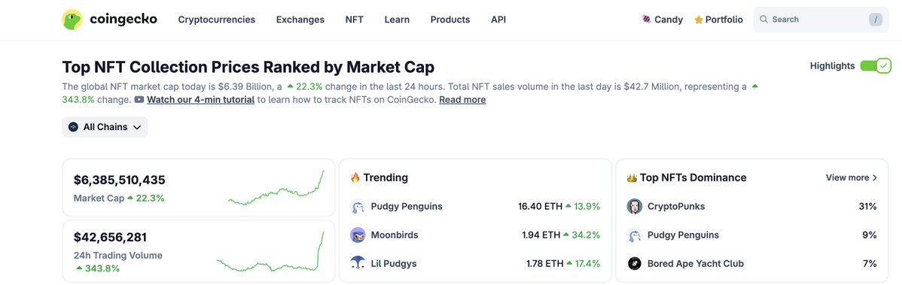Click the Bored Ape Yacht Club avatar

coord(635,264)
